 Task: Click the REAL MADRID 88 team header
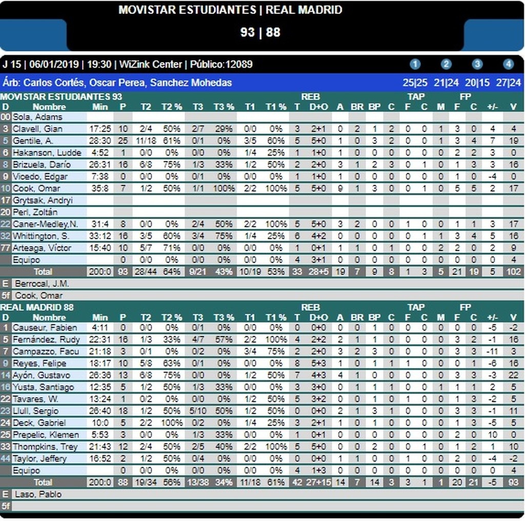pos(37,307)
